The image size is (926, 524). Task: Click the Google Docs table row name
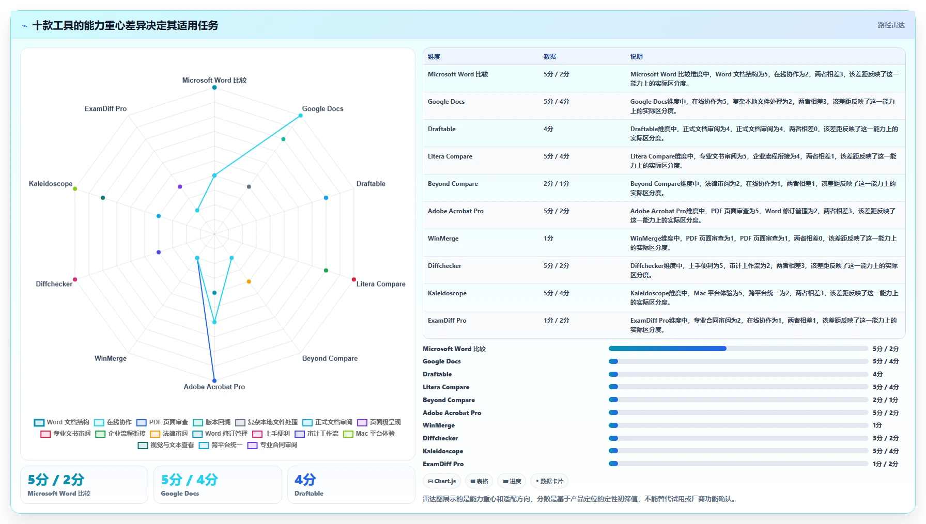(x=446, y=102)
